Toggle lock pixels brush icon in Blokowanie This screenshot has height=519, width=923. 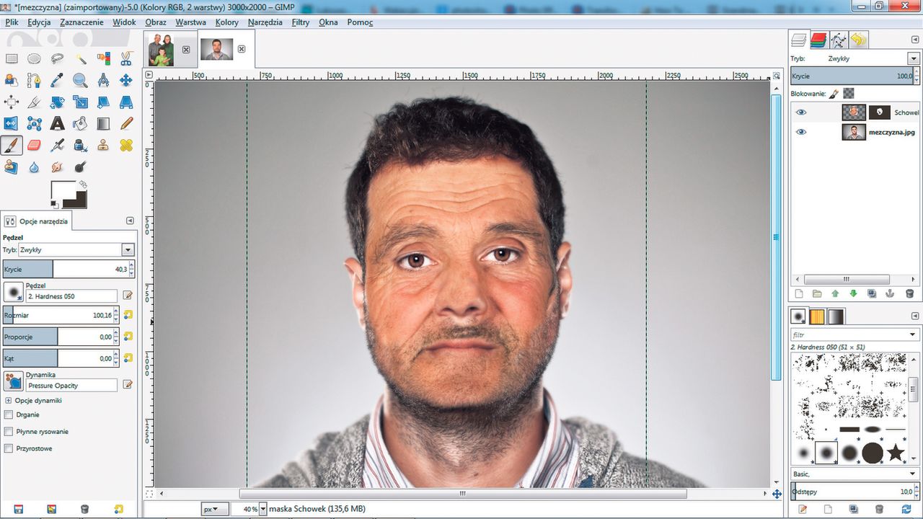click(x=834, y=93)
